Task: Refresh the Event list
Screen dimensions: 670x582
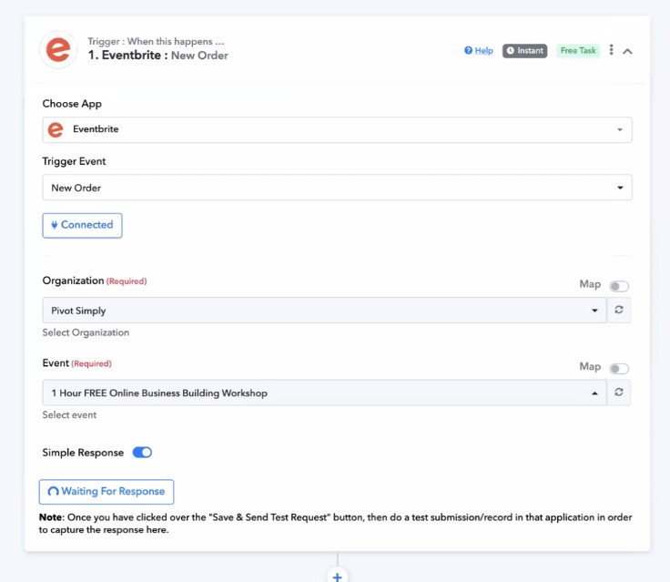Action: [619, 393]
